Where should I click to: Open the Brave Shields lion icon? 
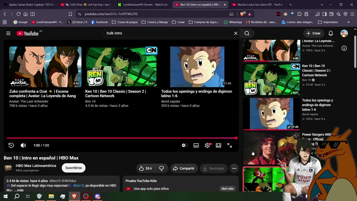tap(242, 14)
